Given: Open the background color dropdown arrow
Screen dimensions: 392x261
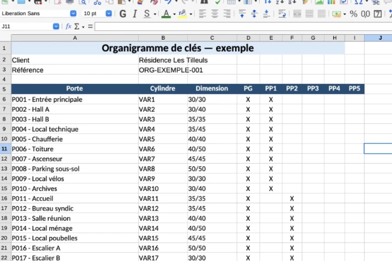Looking at the screenshot, I should (x=191, y=14).
